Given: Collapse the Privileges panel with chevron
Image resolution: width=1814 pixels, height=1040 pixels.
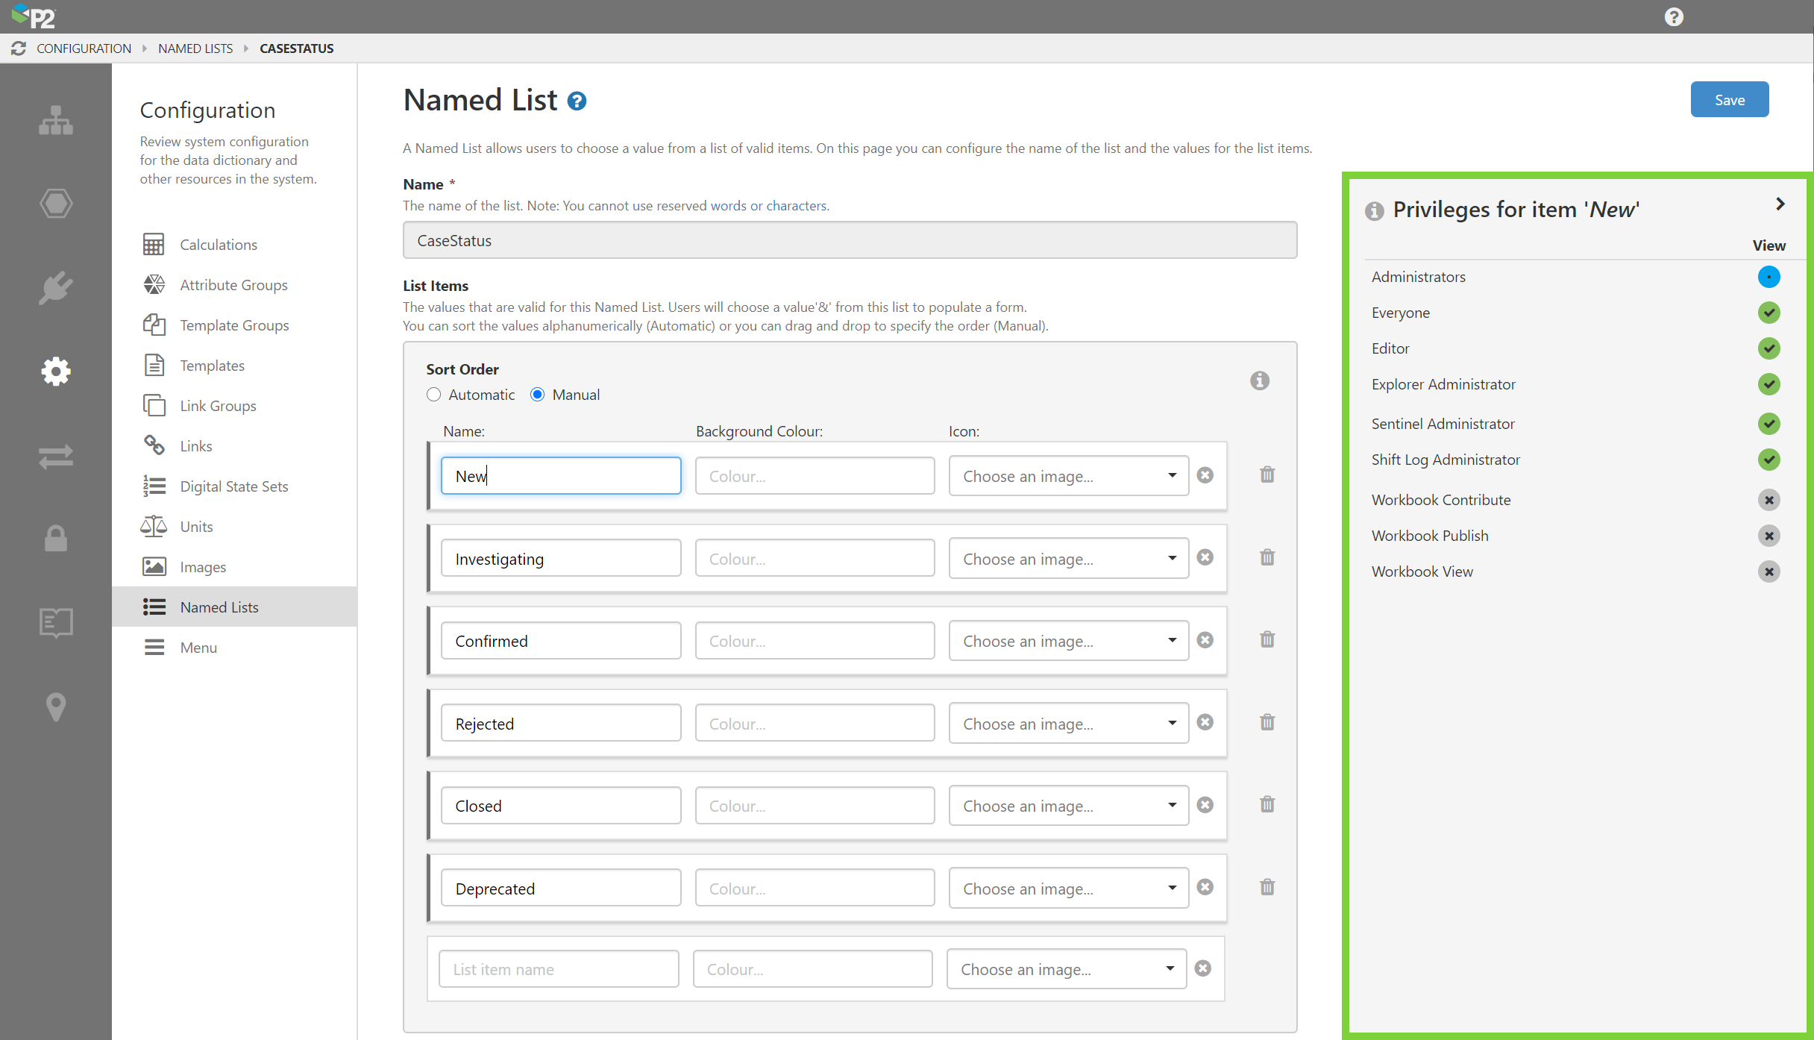Looking at the screenshot, I should (1780, 204).
